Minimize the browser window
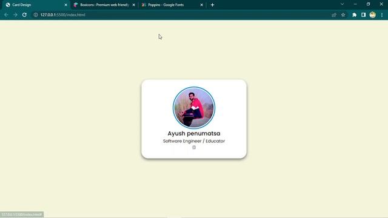The width and height of the screenshot is (388, 218). click(x=355, y=4)
